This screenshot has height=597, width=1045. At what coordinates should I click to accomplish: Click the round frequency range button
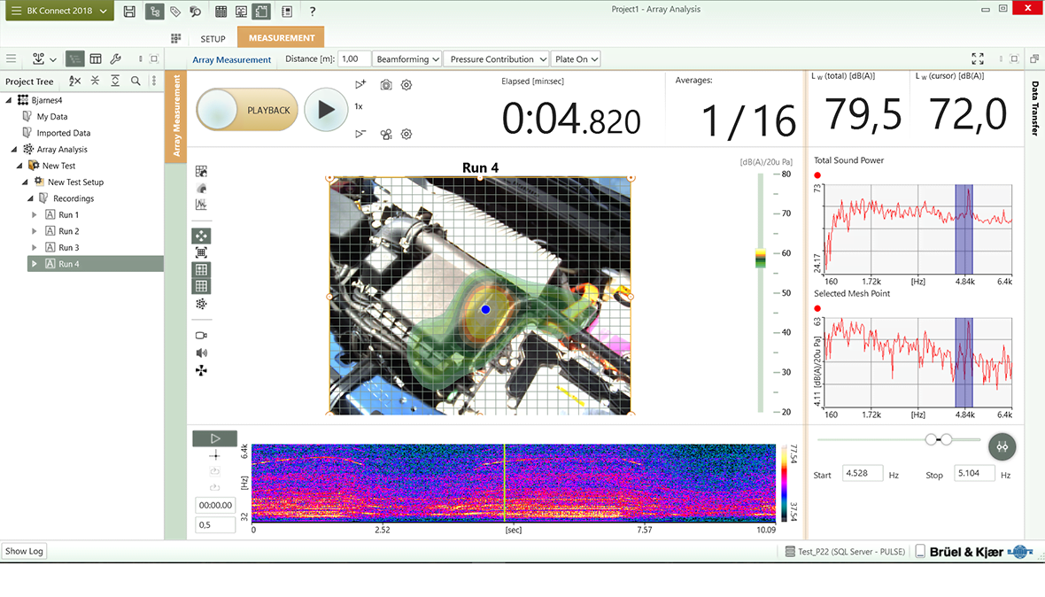[x=1002, y=446]
